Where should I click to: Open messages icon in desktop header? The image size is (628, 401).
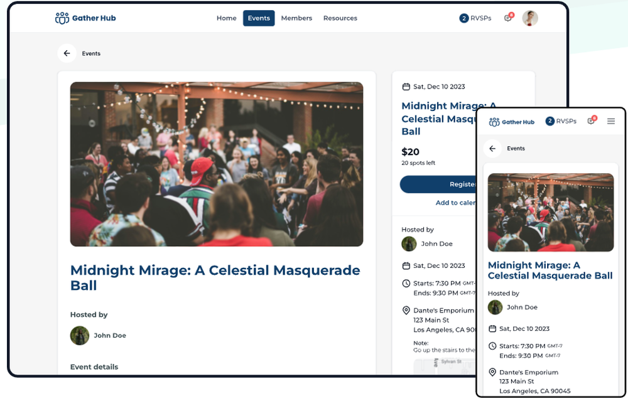(508, 18)
